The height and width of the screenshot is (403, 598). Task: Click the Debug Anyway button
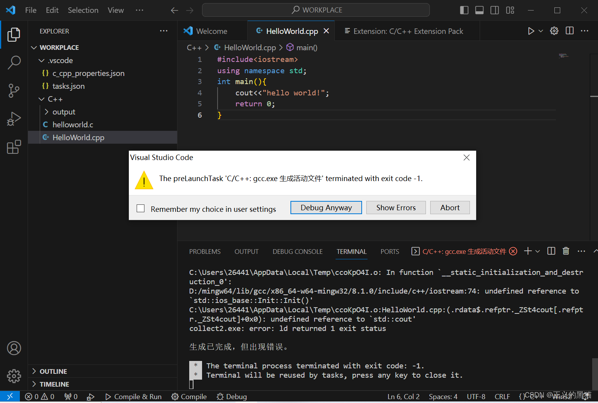tap(326, 207)
